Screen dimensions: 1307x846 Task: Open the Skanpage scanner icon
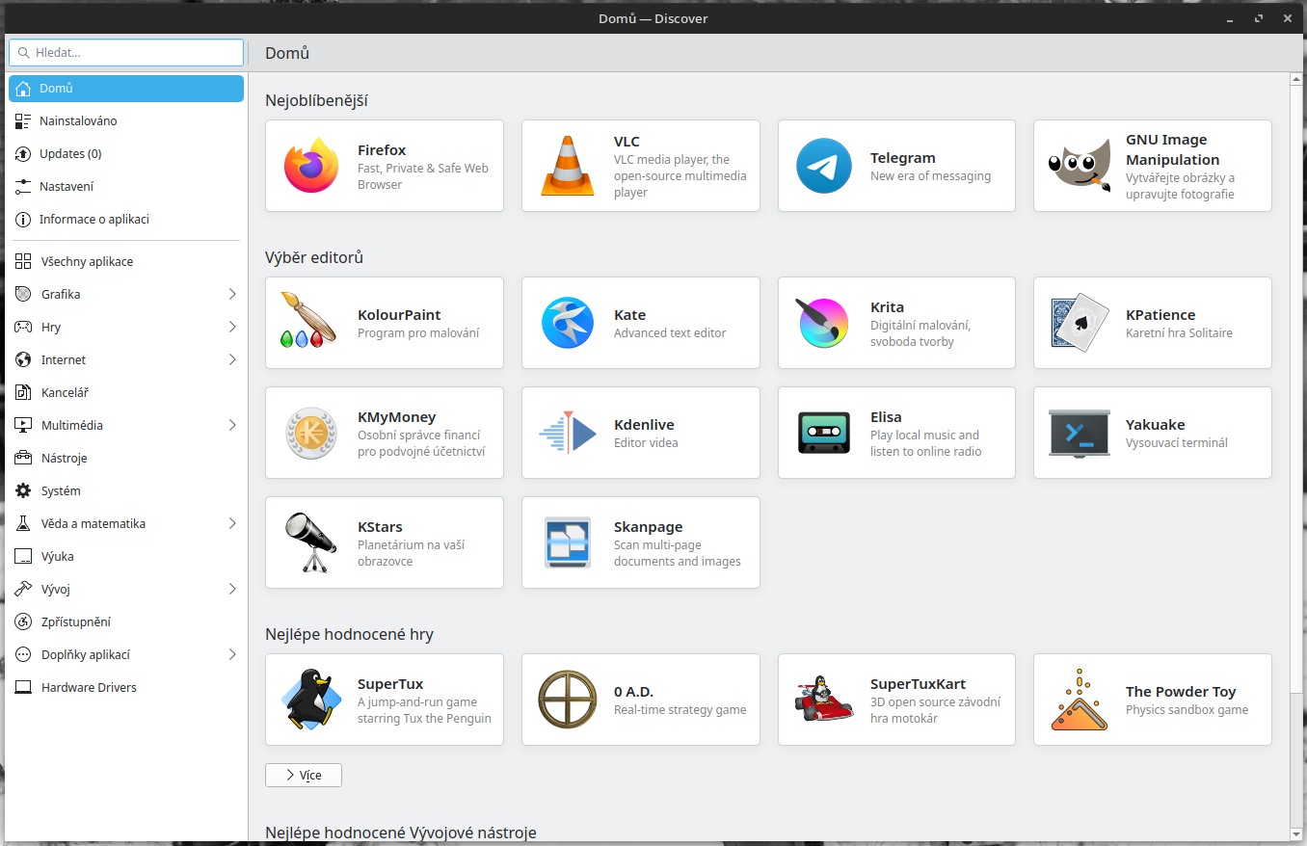tap(568, 542)
